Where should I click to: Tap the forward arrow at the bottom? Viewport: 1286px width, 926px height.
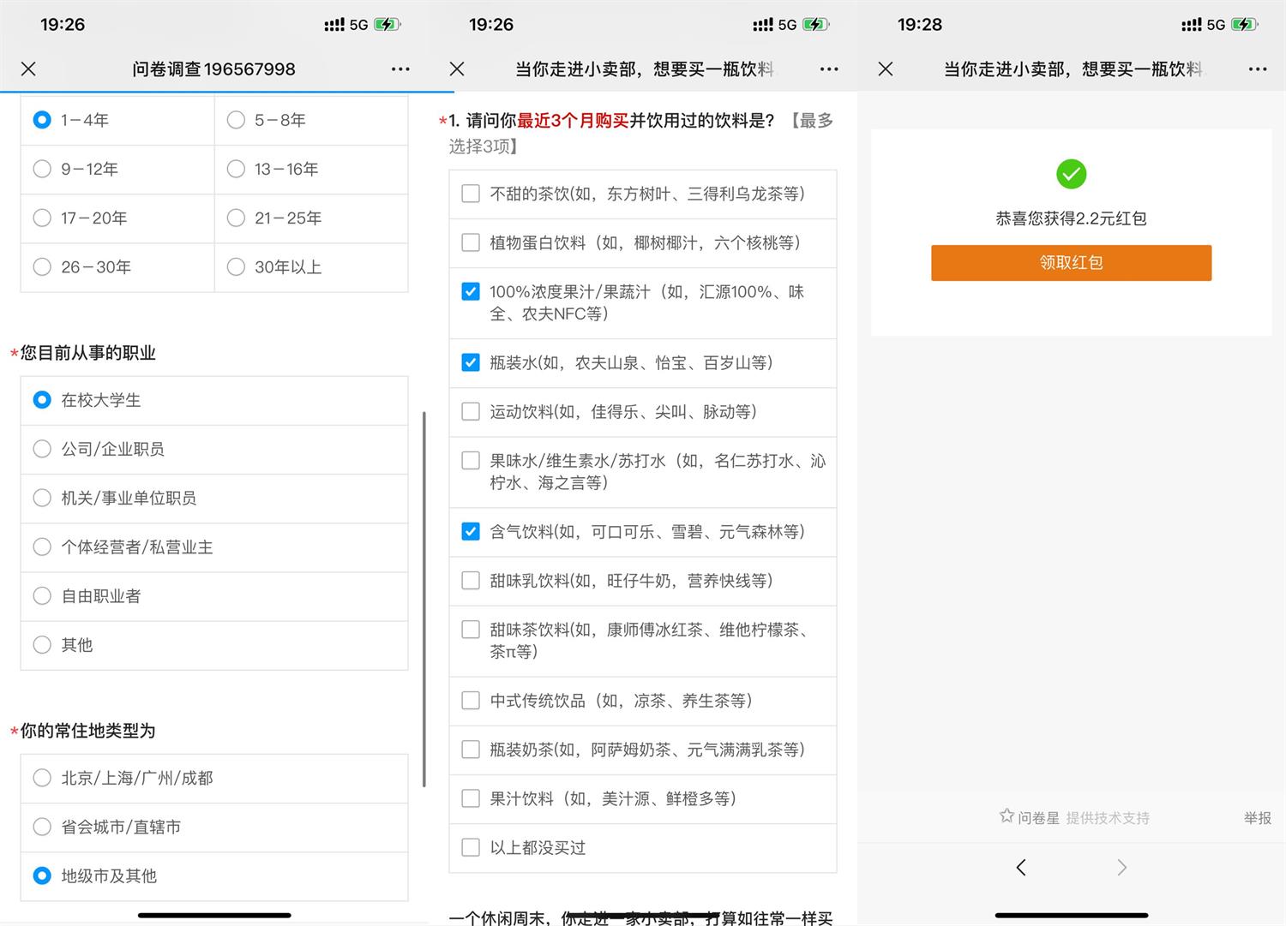[1121, 867]
